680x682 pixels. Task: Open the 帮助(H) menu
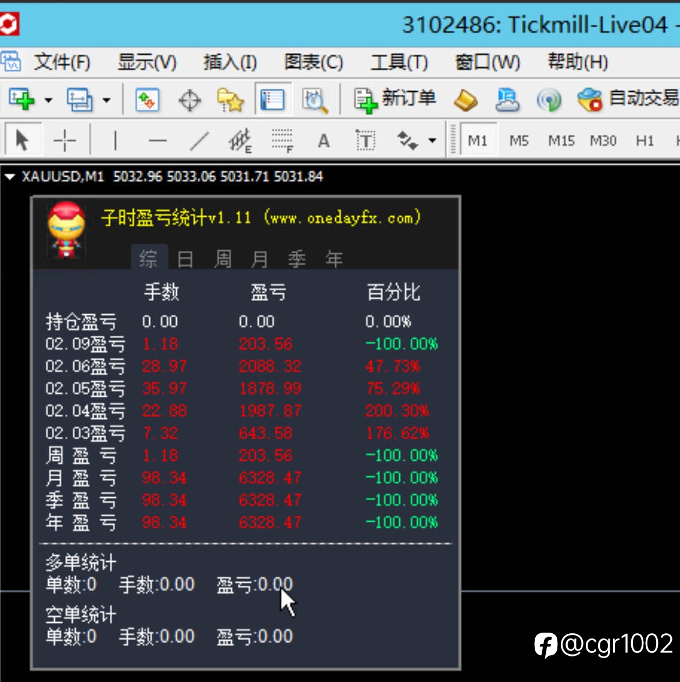point(577,62)
